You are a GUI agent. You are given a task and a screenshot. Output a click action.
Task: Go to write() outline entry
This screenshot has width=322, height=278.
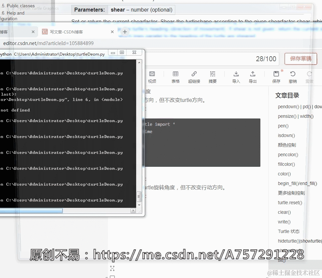click(284, 222)
